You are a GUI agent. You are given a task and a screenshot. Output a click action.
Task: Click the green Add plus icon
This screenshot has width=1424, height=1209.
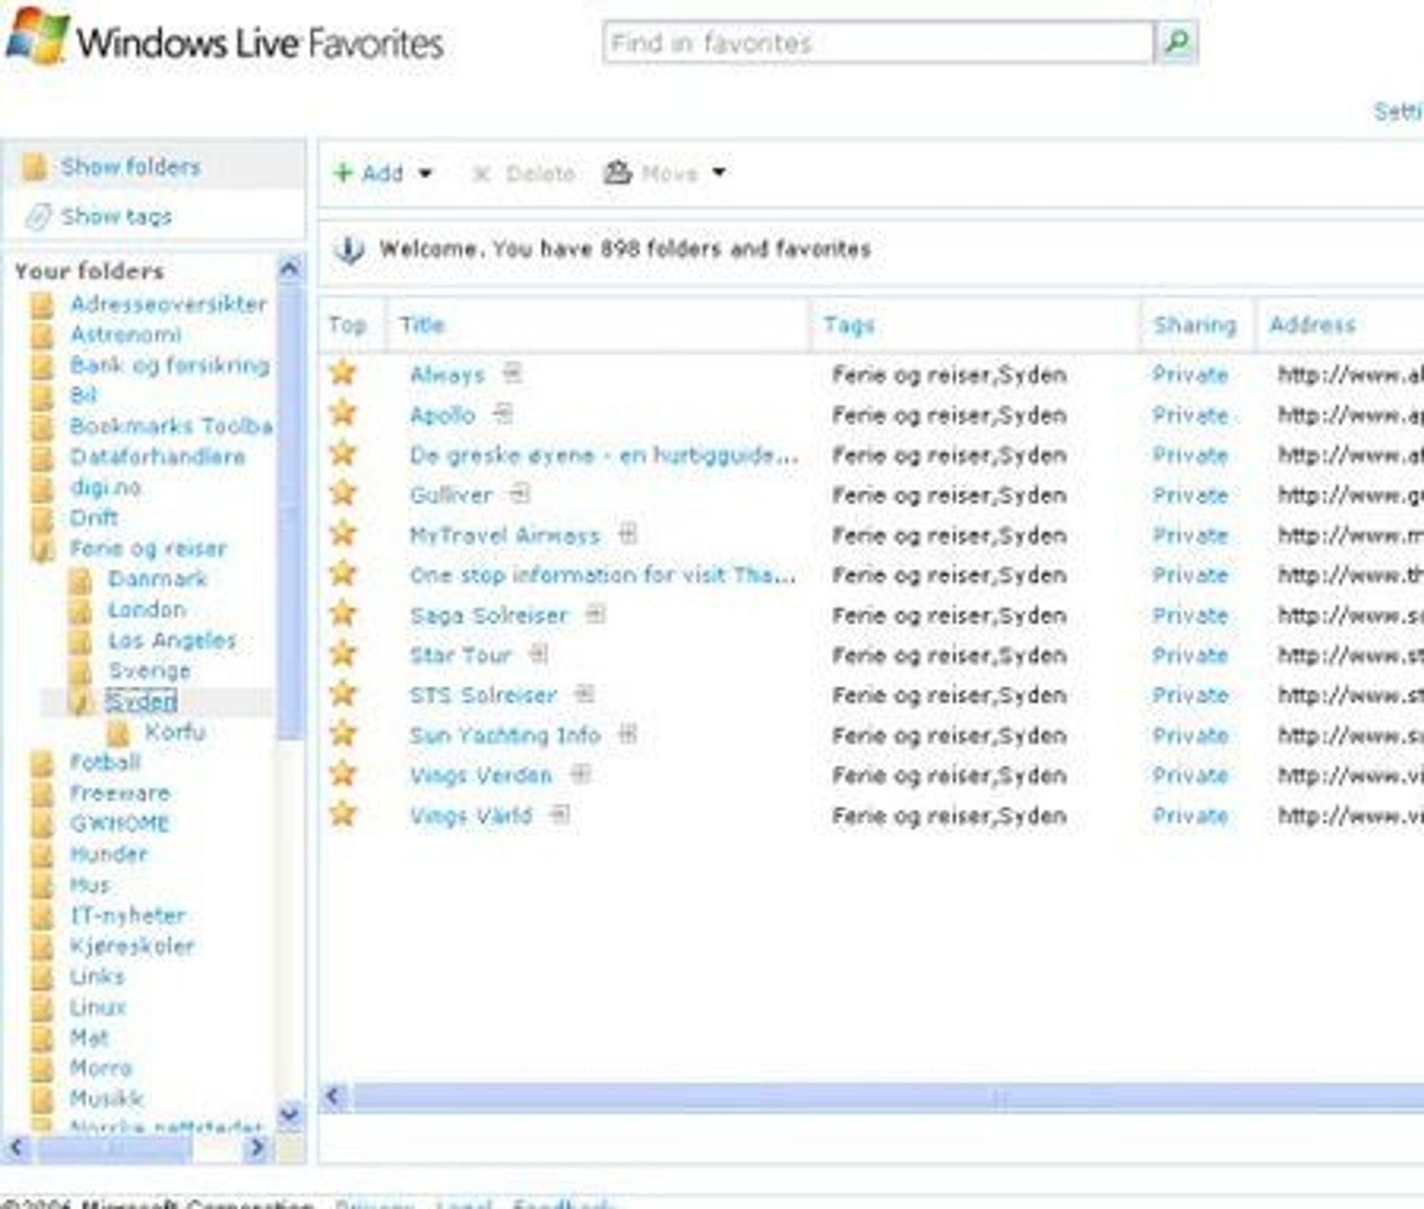(x=343, y=172)
